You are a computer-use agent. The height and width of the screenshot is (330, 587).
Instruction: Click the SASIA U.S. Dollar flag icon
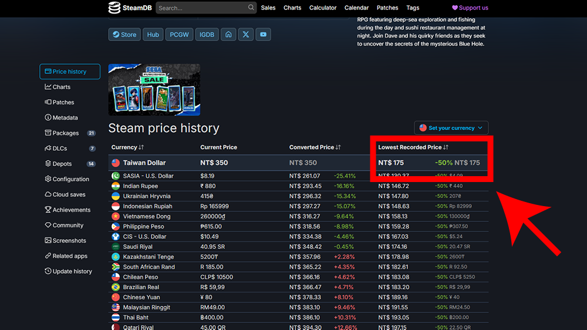[116, 176]
